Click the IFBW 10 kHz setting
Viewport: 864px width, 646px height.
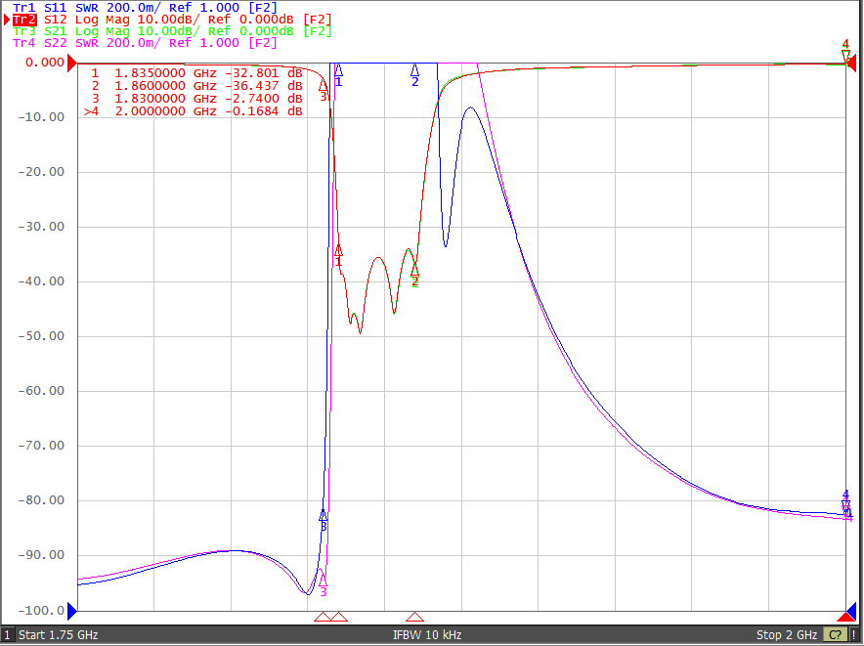coord(427,635)
